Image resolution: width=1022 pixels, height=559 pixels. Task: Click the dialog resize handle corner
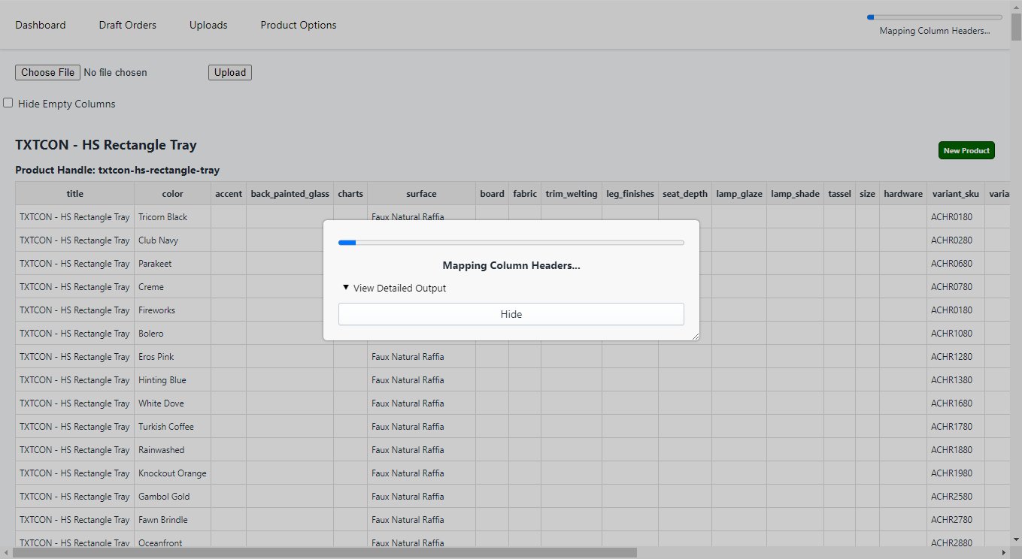click(x=696, y=336)
